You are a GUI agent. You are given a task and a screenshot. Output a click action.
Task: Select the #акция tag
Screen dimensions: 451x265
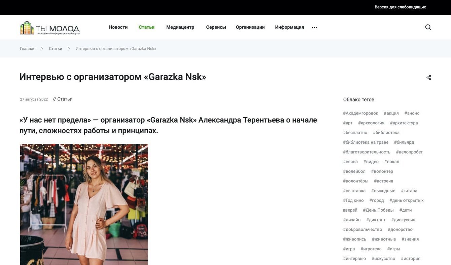click(x=391, y=114)
